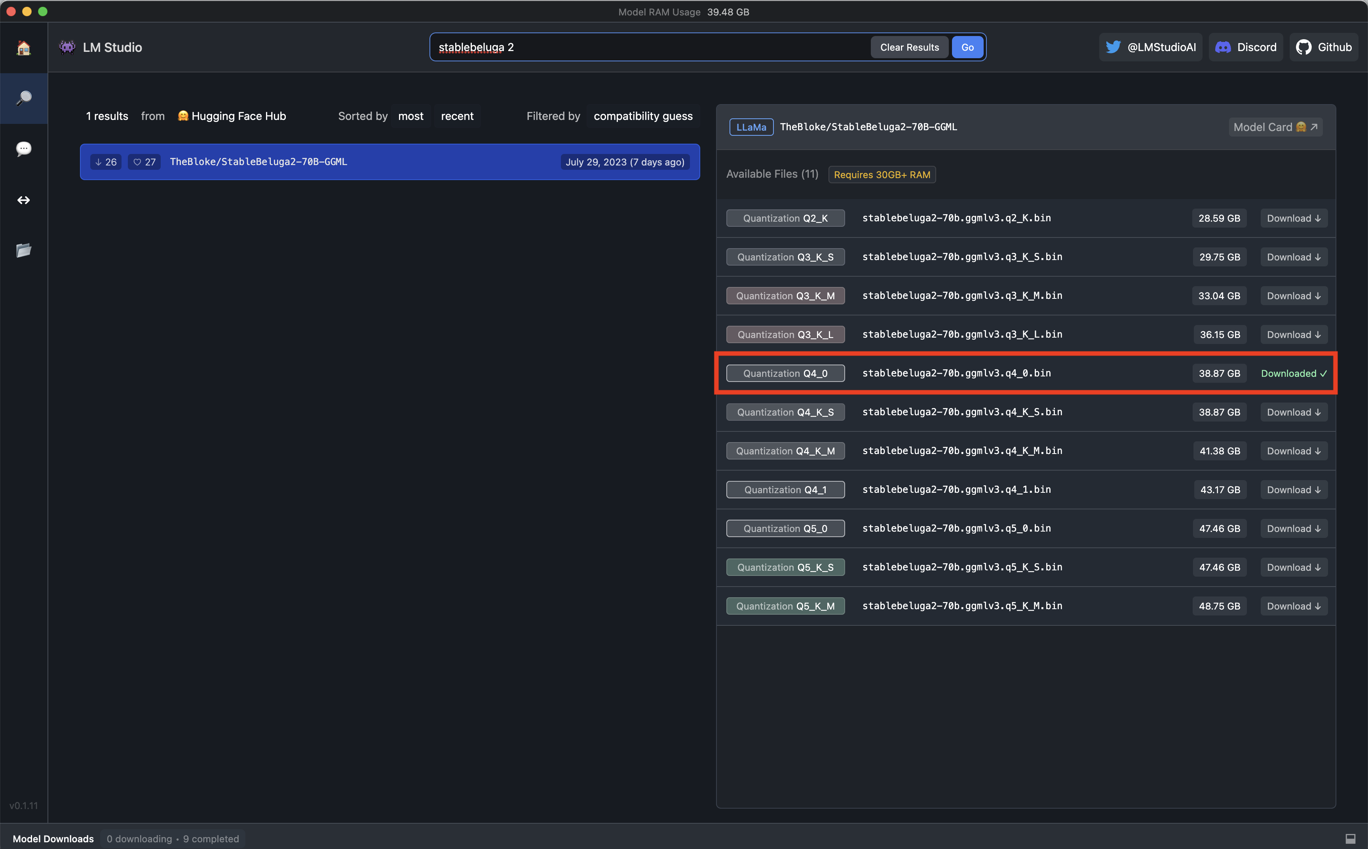Click the Go search button

tap(967, 47)
